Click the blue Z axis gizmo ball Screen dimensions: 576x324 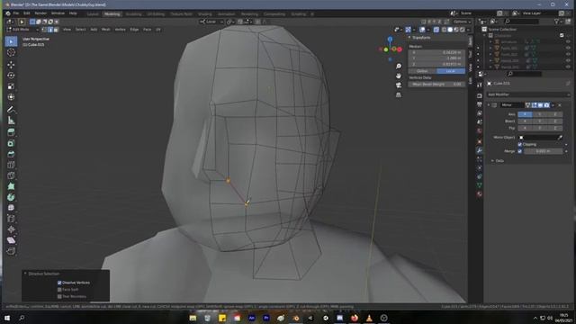pyautogui.click(x=390, y=39)
